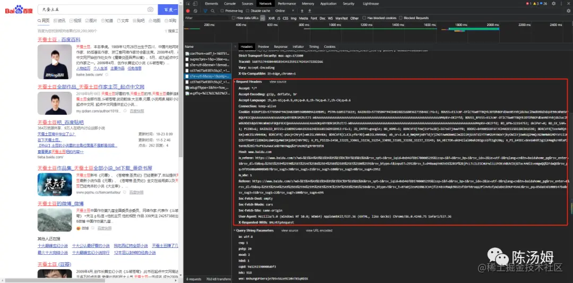Click the import HAR upload arrow
Screen dimensions: 573x283
(302, 11)
